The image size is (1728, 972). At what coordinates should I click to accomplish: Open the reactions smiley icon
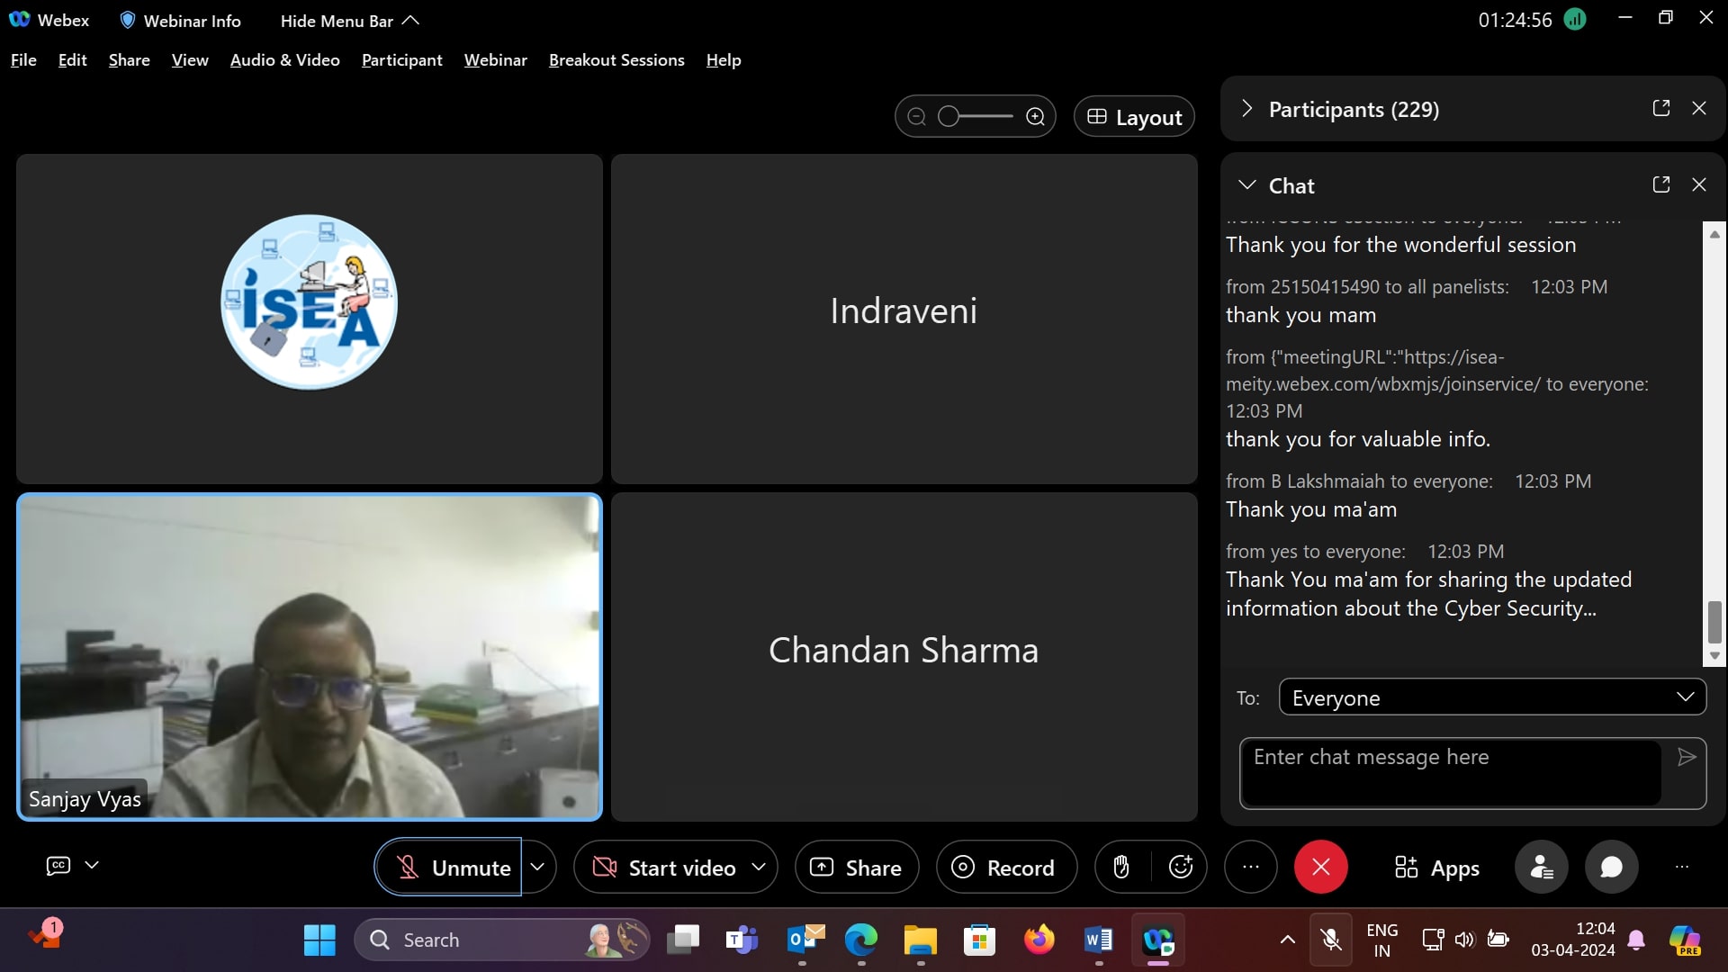[1180, 868]
